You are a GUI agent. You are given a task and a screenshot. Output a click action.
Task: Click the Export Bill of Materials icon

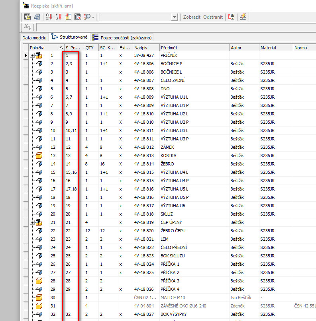click(27, 17)
